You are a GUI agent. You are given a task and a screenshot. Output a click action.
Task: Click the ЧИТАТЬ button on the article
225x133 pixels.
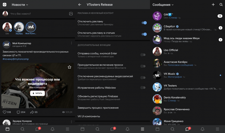[37, 93]
